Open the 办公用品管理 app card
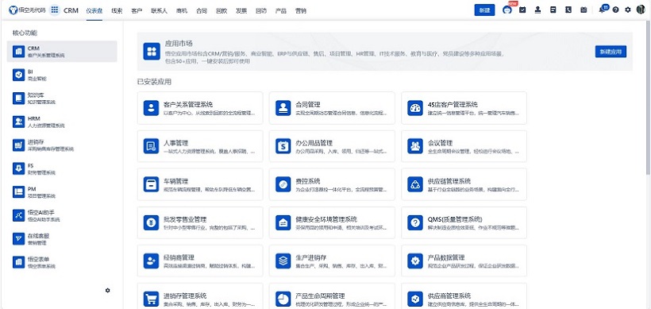Viewport: 651px width, 309px height. coord(332,146)
